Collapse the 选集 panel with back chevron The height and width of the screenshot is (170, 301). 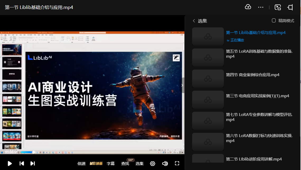pyautogui.click(x=194, y=21)
